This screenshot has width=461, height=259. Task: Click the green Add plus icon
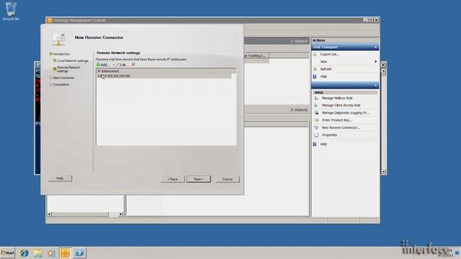click(98, 65)
